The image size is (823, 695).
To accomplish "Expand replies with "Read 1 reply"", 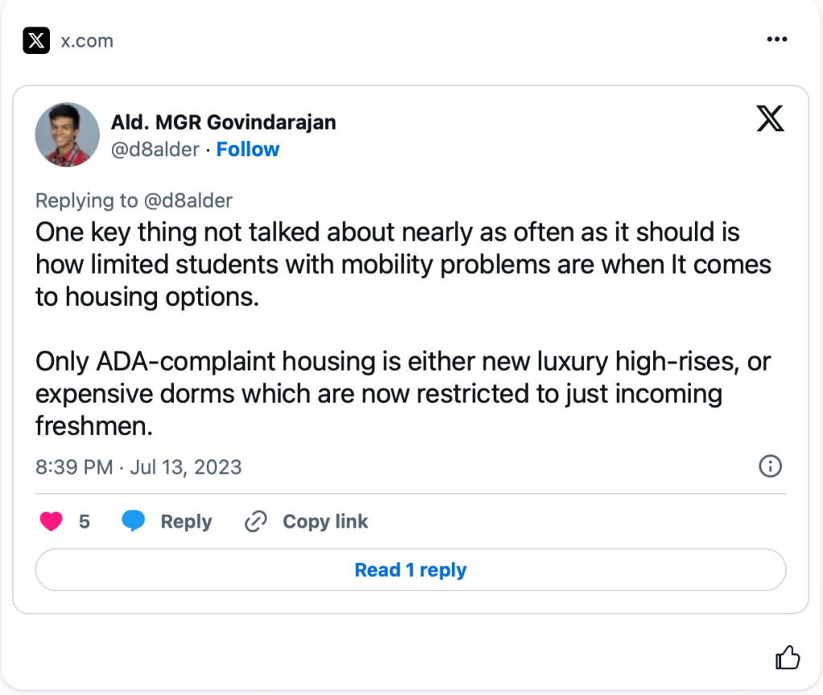I will click(x=410, y=570).
